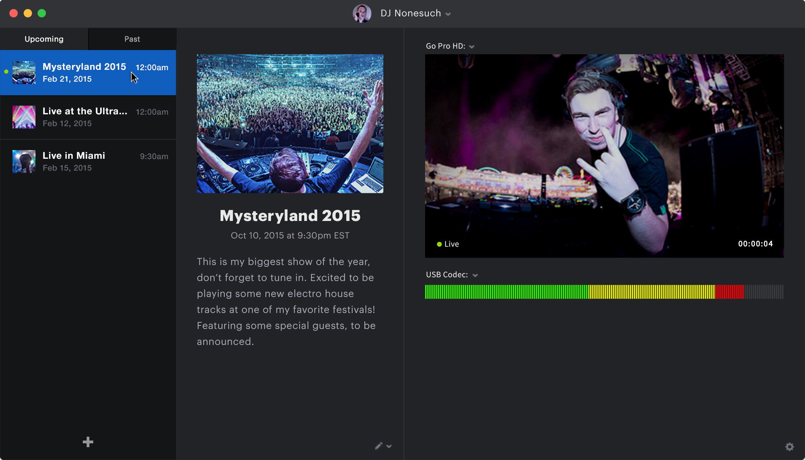
Task: Click the green macOS fullscreen button
Action: 42,13
